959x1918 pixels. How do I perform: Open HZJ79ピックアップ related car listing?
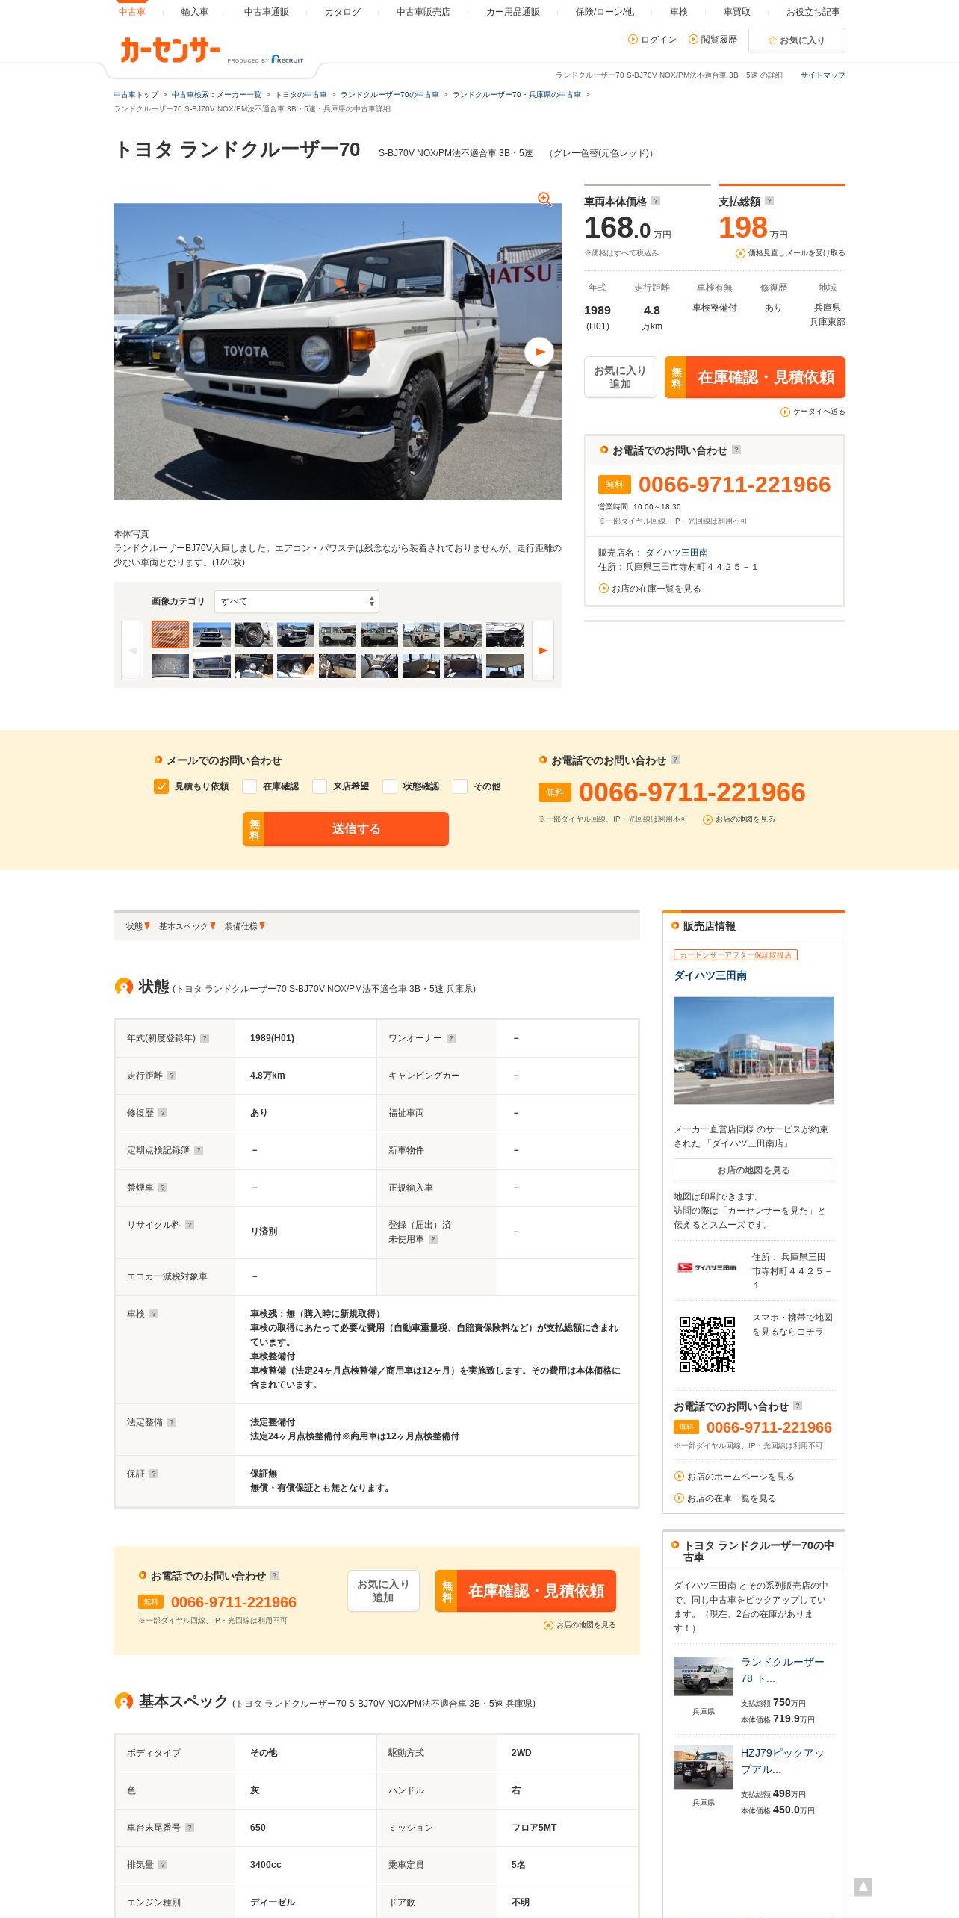[x=782, y=1761]
